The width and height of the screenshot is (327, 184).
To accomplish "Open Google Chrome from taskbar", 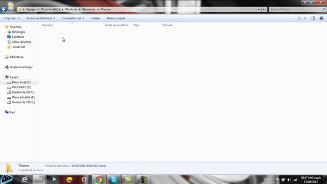I will [99, 179].
